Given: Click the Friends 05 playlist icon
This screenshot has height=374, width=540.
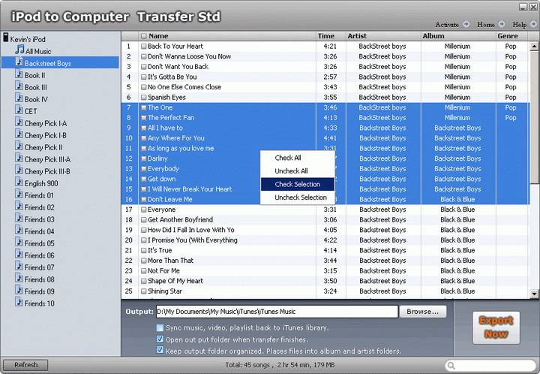Looking at the screenshot, I should tap(19, 243).
